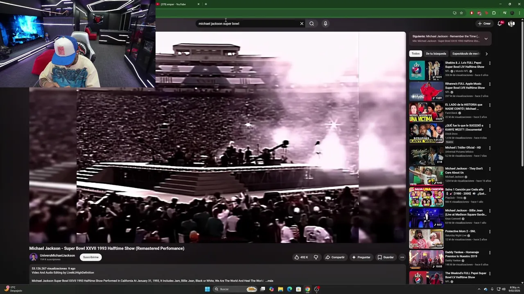Open The Weeknd's Pepsi halftime title
Screen dimensions: 524x294
tap(466, 275)
